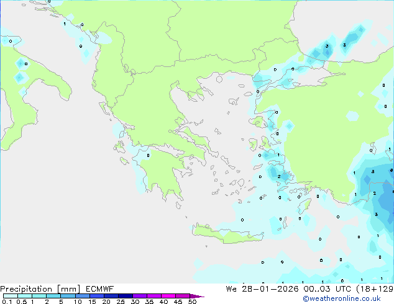This screenshot has width=394, height=304.
Task: Click the '15' legend scale label
Action: 92,302
